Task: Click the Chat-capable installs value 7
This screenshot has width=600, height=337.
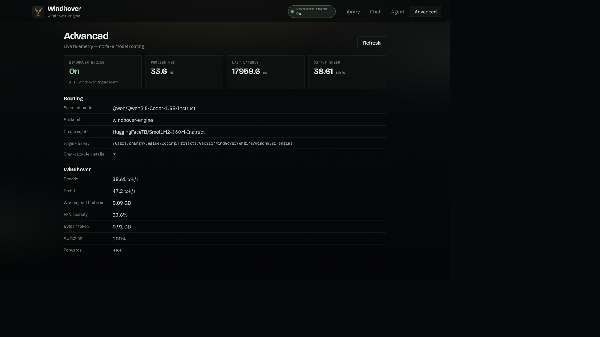Action: click(x=114, y=155)
